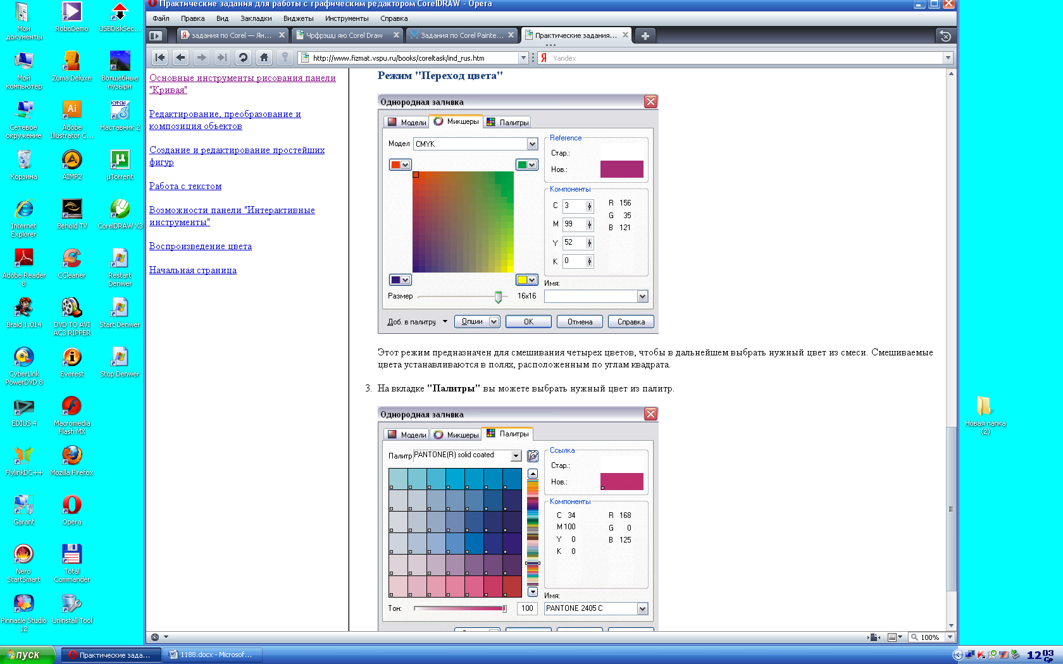Screen dimensions: 1063x664
Task: Click inside the color mixer gradient square
Action: pos(463,222)
